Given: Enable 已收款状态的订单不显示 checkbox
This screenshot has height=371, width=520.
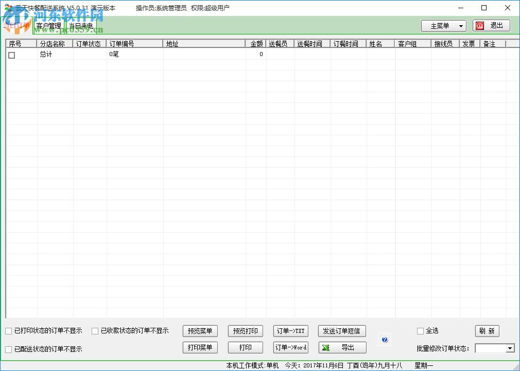Looking at the screenshot, I should tap(95, 331).
